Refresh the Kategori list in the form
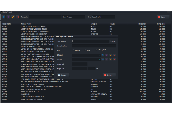The height and width of the screenshot is (114, 172). coord(103,55)
